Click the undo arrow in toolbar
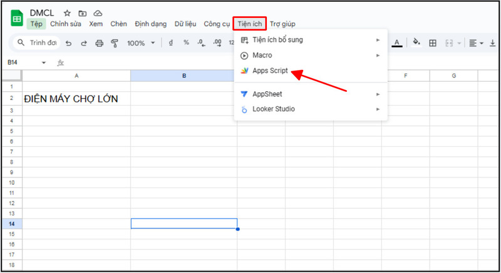 68,43
